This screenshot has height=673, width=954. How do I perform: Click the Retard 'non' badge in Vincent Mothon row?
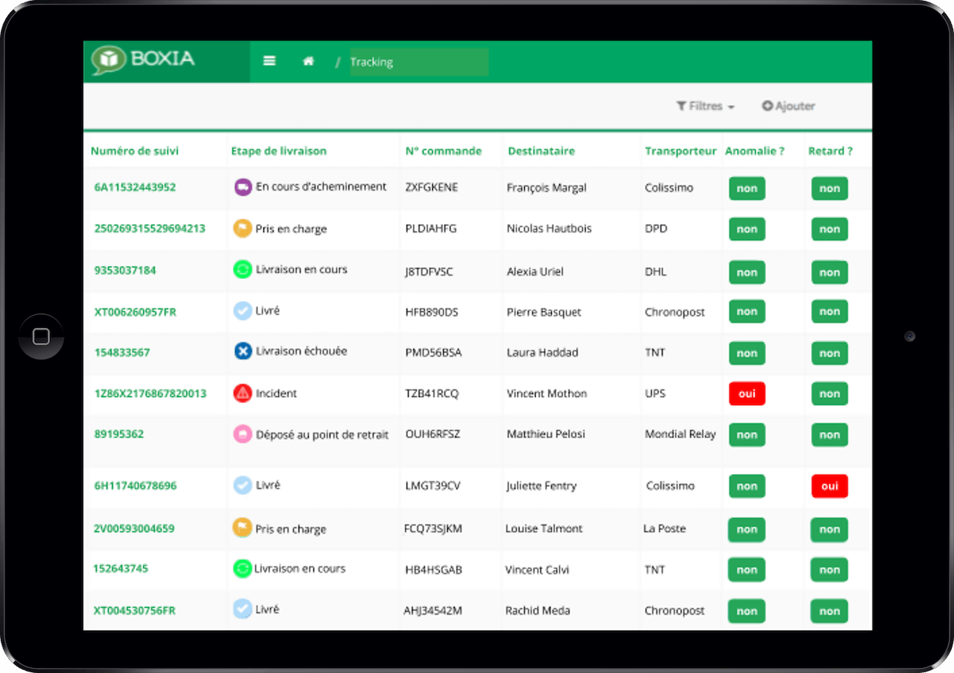pyautogui.click(x=830, y=394)
